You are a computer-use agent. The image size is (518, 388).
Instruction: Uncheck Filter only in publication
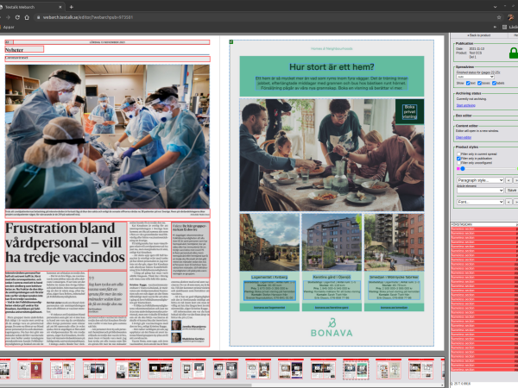coord(458,159)
